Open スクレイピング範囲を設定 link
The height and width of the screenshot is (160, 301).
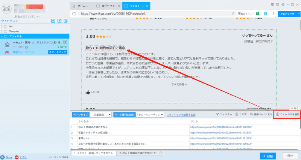point(181,115)
